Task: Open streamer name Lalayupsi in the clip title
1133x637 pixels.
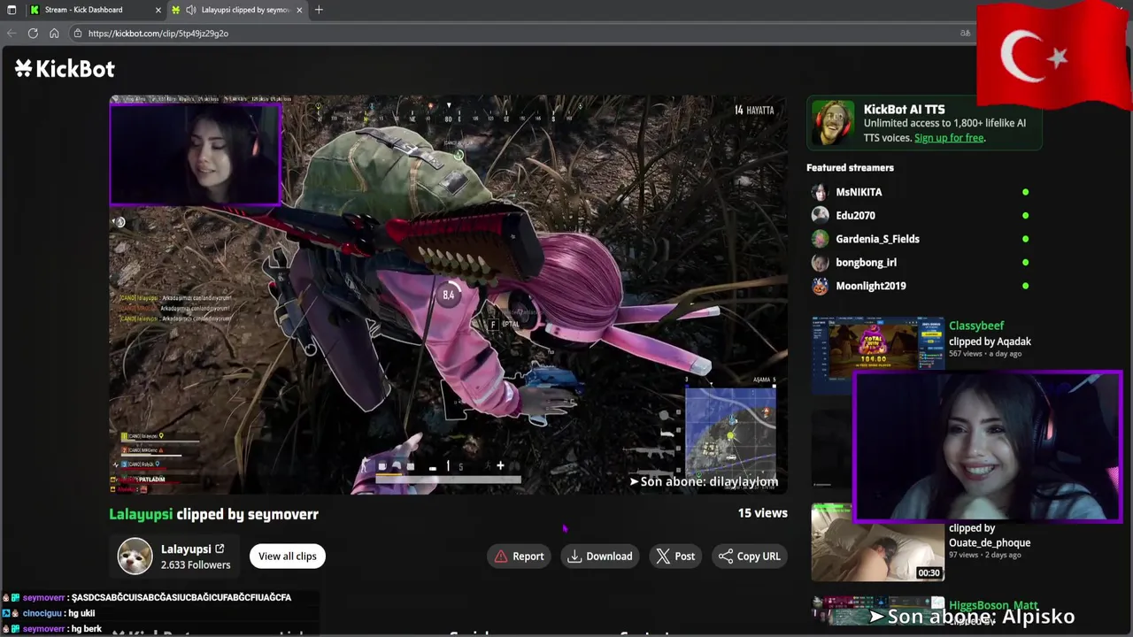Action: pos(141,514)
